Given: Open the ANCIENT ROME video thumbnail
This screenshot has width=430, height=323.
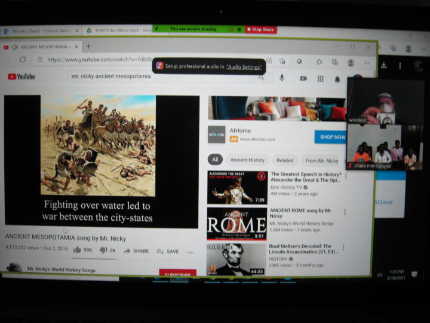Looking at the screenshot, I should [x=237, y=224].
